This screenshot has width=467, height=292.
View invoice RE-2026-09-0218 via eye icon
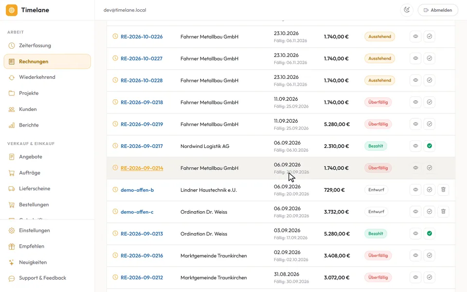pos(415,102)
